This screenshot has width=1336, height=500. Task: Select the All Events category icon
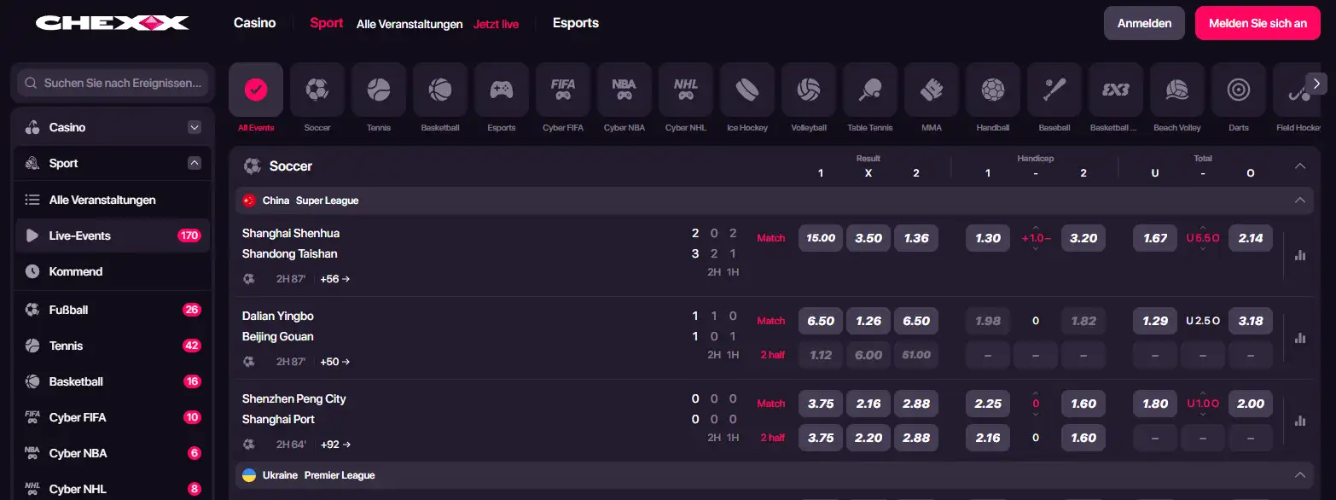pos(256,90)
